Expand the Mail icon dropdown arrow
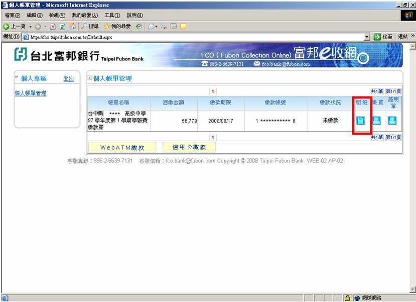416x302 pixels. 157,26
